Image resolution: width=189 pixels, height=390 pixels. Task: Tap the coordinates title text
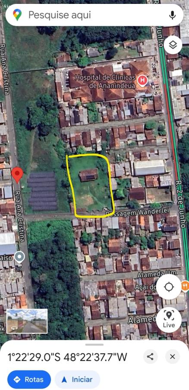click(x=68, y=357)
